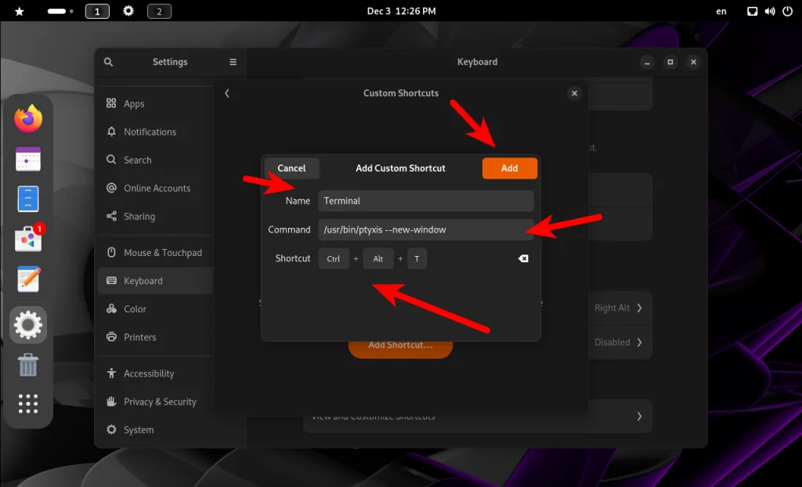This screenshot has height=487, width=802.
Task: Click the Privacy hand icon
Action: pos(111,401)
